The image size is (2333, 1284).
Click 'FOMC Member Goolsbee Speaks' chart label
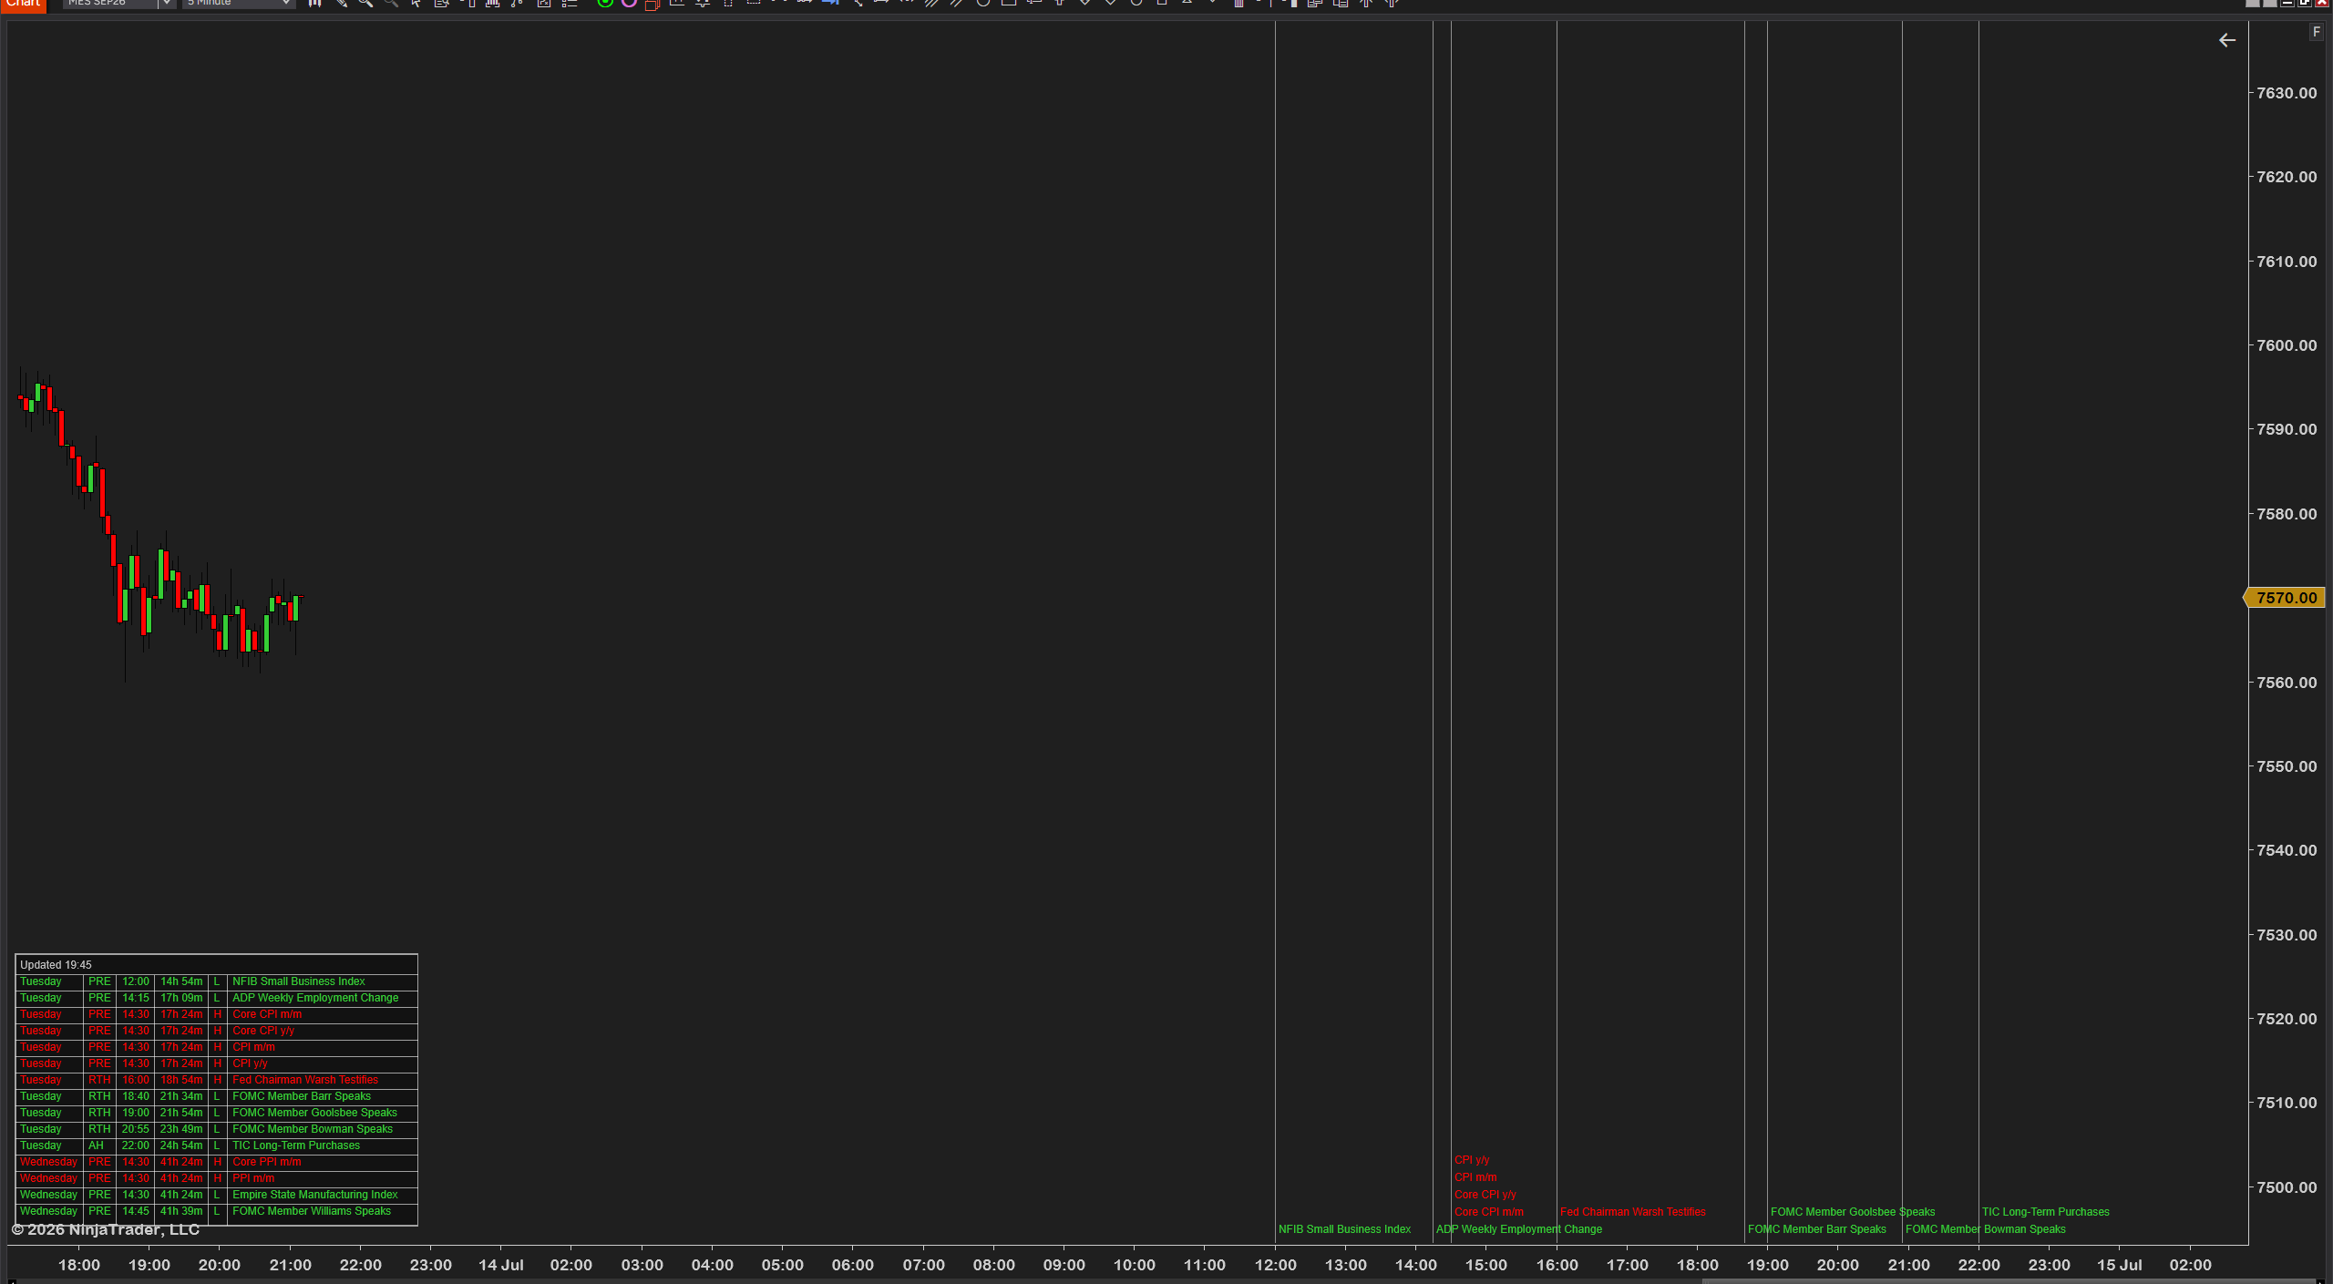(x=1853, y=1212)
